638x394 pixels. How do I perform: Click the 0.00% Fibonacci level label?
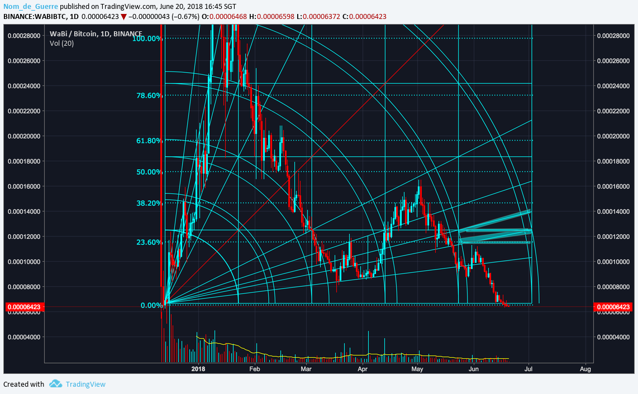151,305
